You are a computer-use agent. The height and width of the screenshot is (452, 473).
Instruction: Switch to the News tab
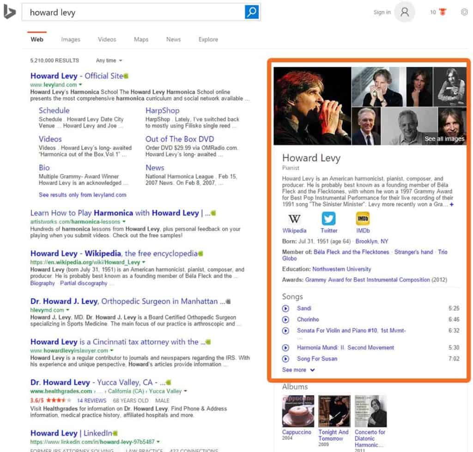[174, 40]
